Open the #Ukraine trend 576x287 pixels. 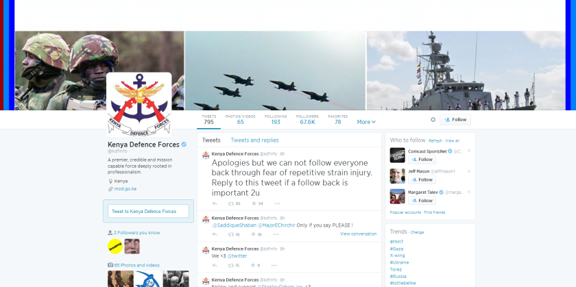[399, 262]
